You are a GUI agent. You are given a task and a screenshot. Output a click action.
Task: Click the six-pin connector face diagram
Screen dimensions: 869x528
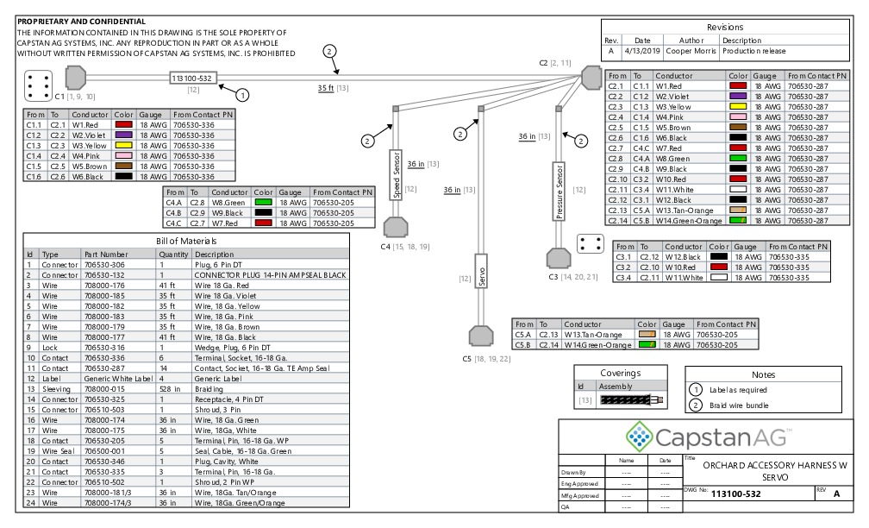pos(37,85)
